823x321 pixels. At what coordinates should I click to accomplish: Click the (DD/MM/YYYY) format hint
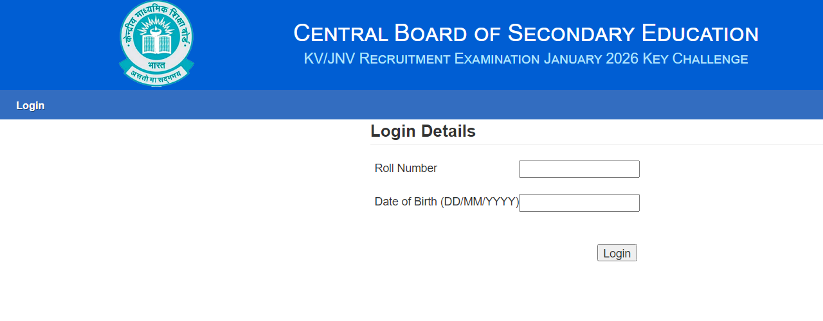(x=480, y=202)
